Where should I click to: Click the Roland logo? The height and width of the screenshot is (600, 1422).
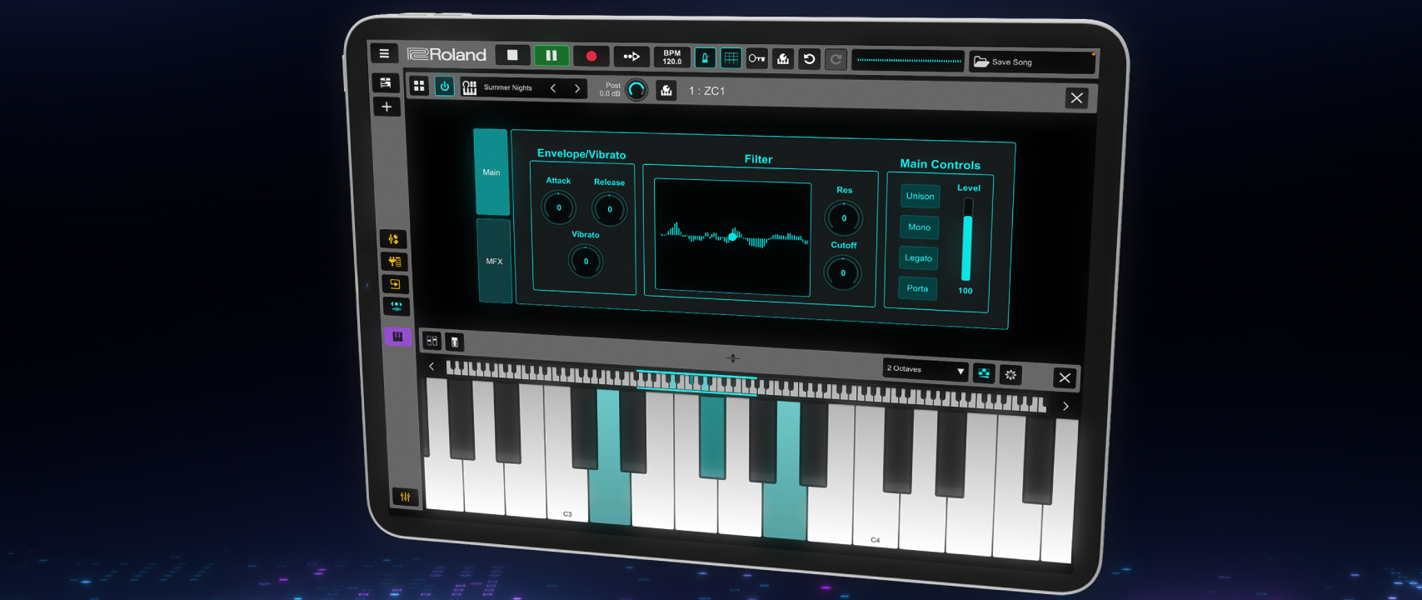tap(447, 54)
